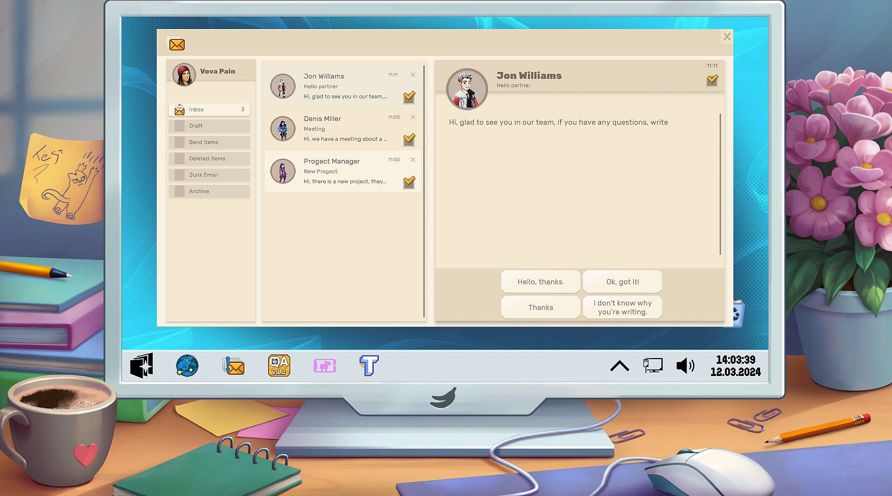Open the Junk Email folder
Viewport: 892px width, 496px height.
tap(209, 175)
